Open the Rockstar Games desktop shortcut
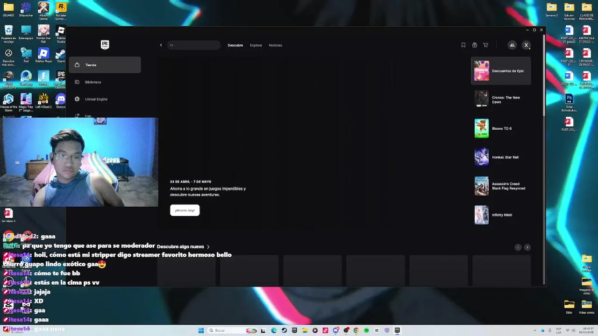The image size is (598, 336). tap(61, 11)
